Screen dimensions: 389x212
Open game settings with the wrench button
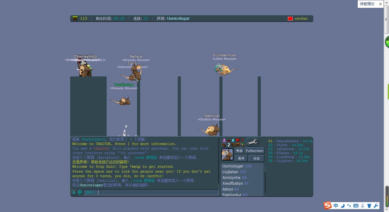(x=252, y=142)
